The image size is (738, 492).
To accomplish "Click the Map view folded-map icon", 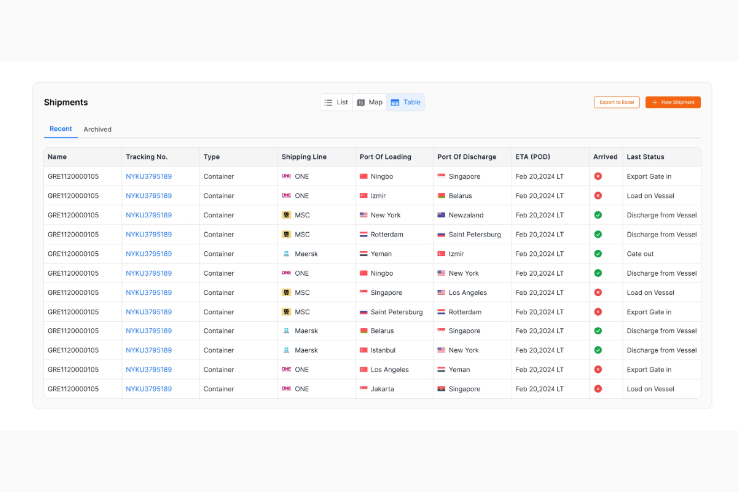I will (x=361, y=103).
